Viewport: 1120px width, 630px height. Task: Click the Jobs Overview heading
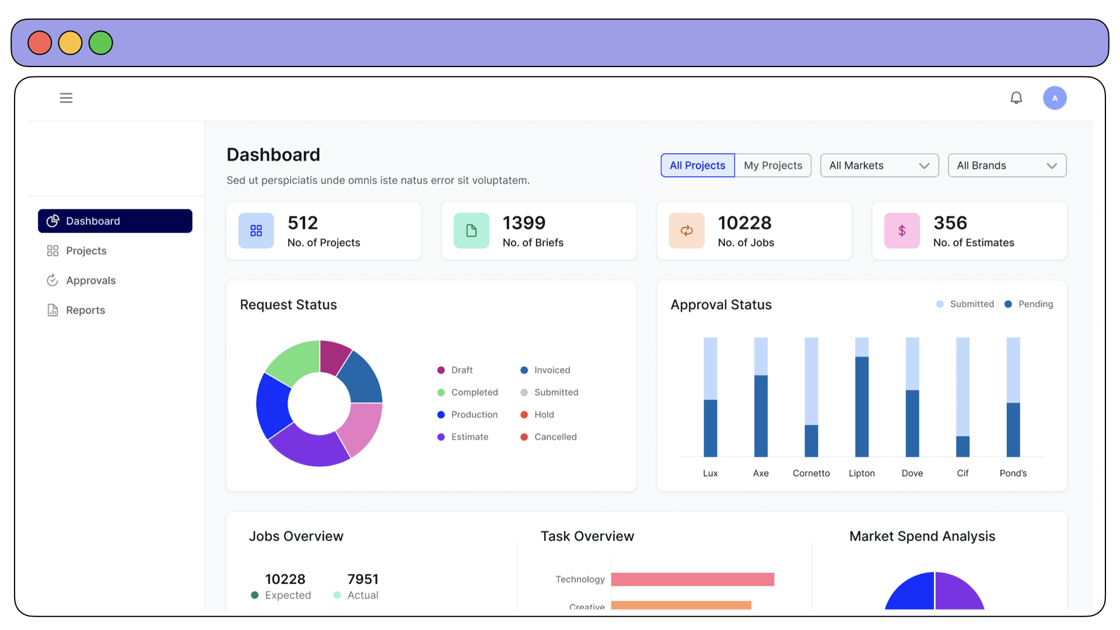pos(296,537)
